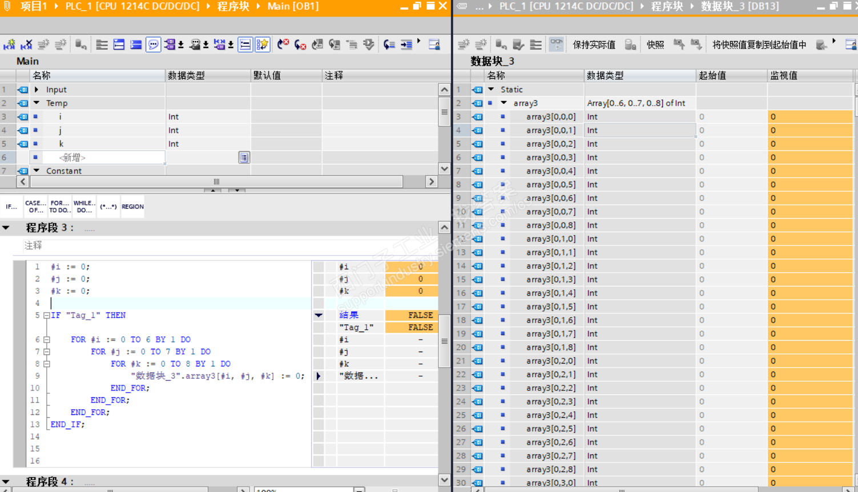Collapse the array3 node in data block
The height and width of the screenshot is (492, 858).
[503, 103]
